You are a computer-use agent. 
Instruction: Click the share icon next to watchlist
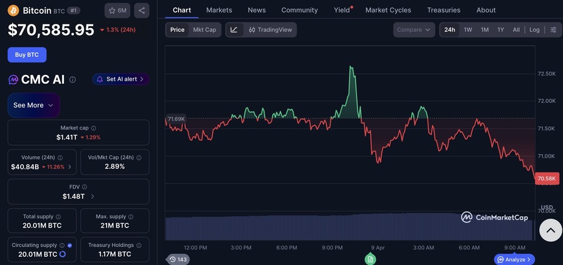tap(142, 11)
